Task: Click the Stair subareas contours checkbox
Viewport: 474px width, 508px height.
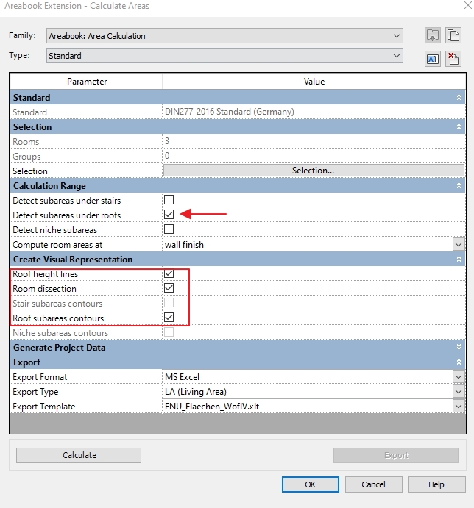Action: 169,303
